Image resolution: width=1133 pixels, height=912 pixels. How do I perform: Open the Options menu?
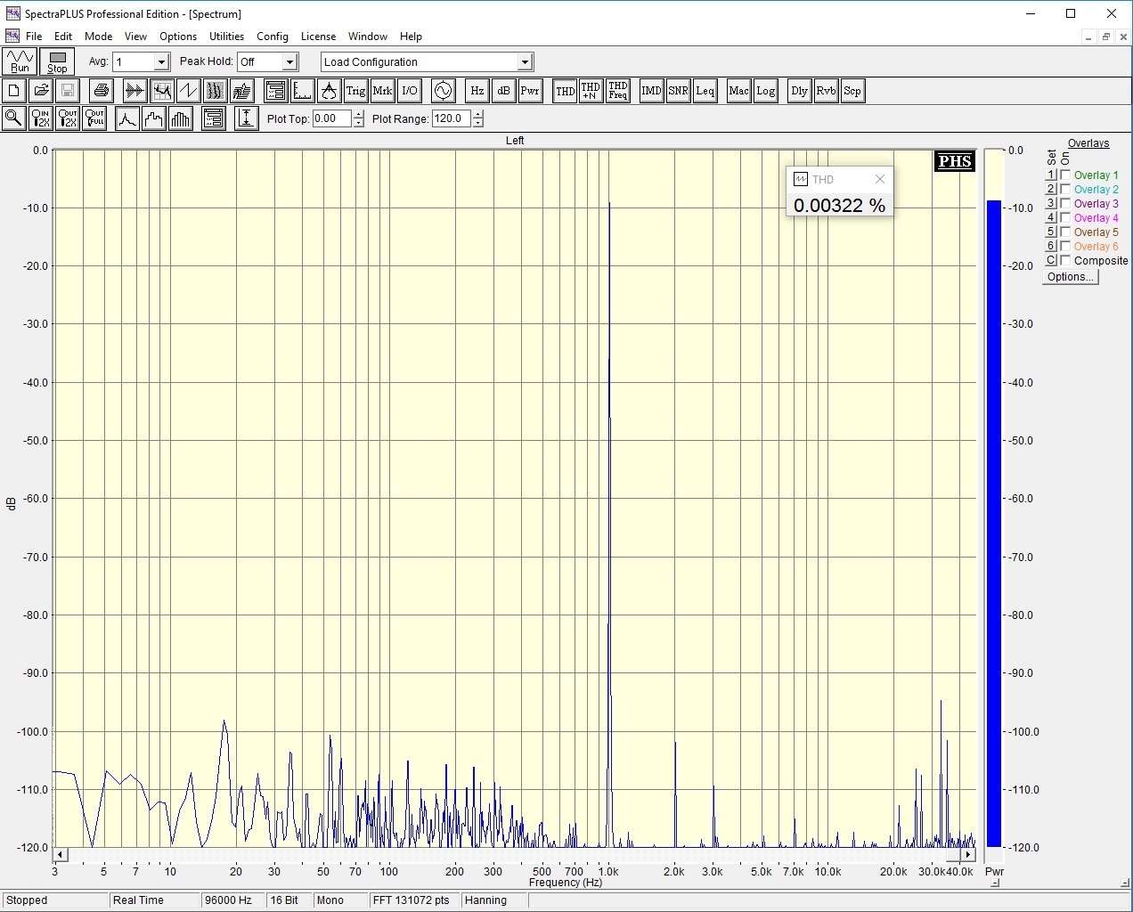(178, 37)
